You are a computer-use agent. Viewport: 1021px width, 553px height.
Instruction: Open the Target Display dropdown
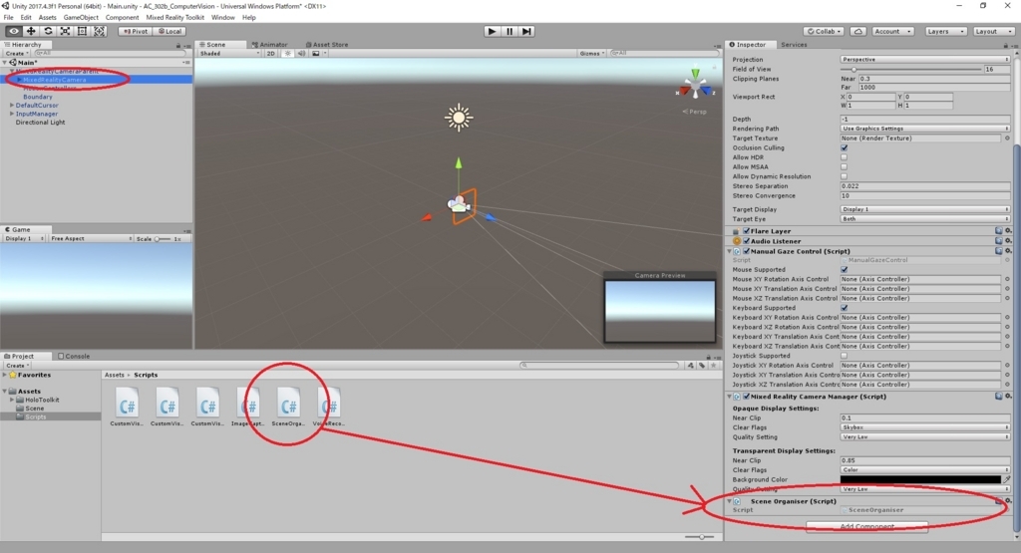924,209
